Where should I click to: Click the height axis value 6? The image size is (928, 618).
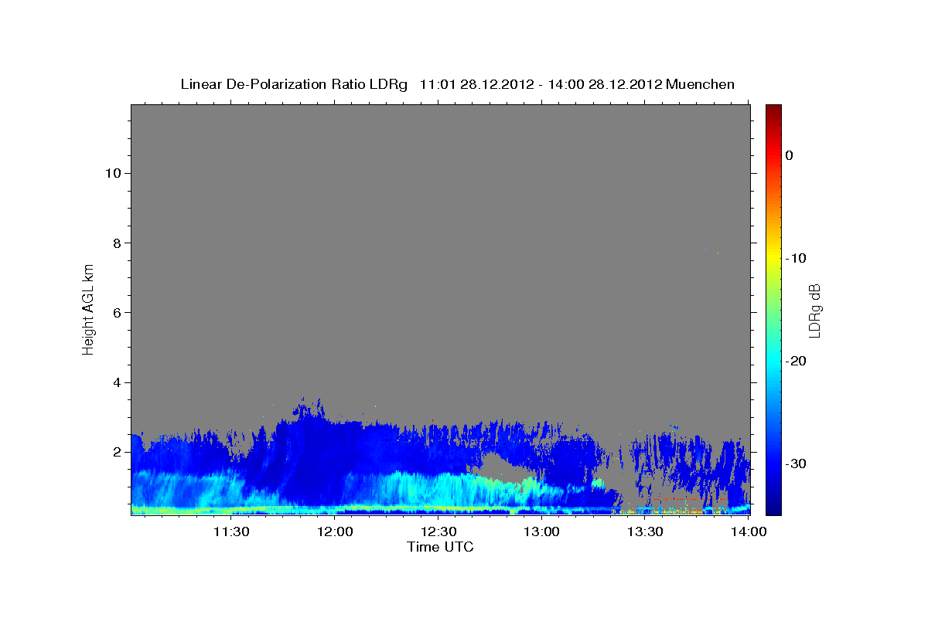[115, 313]
